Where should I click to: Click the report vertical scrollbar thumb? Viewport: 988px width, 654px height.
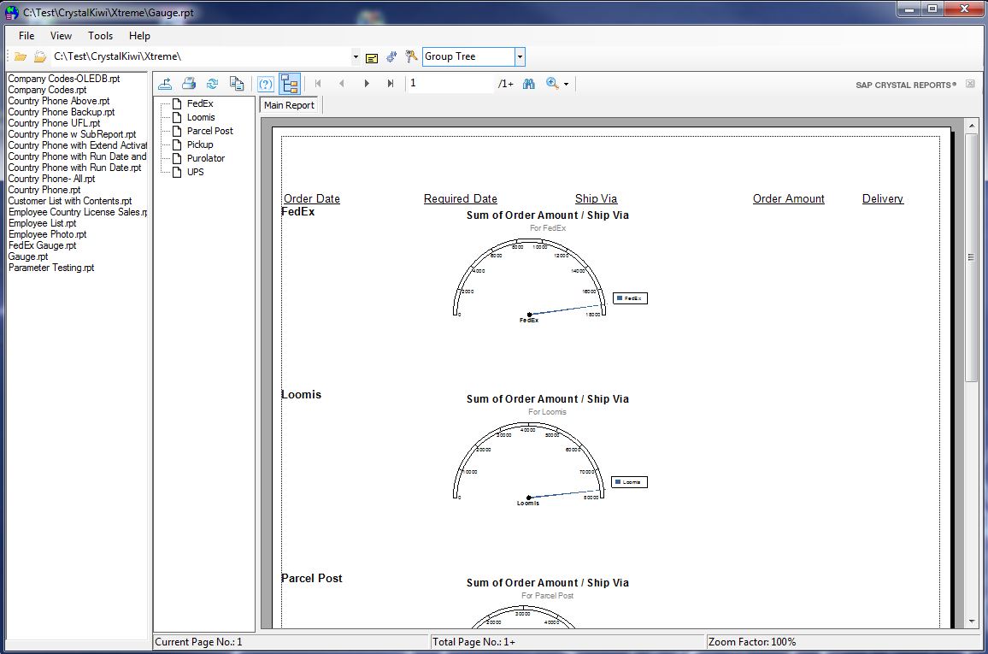(x=971, y=257)
